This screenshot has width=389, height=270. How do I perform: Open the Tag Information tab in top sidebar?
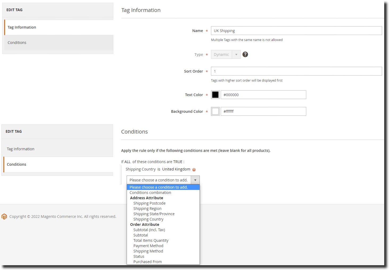pyautogui.click(x=22, y=27)
